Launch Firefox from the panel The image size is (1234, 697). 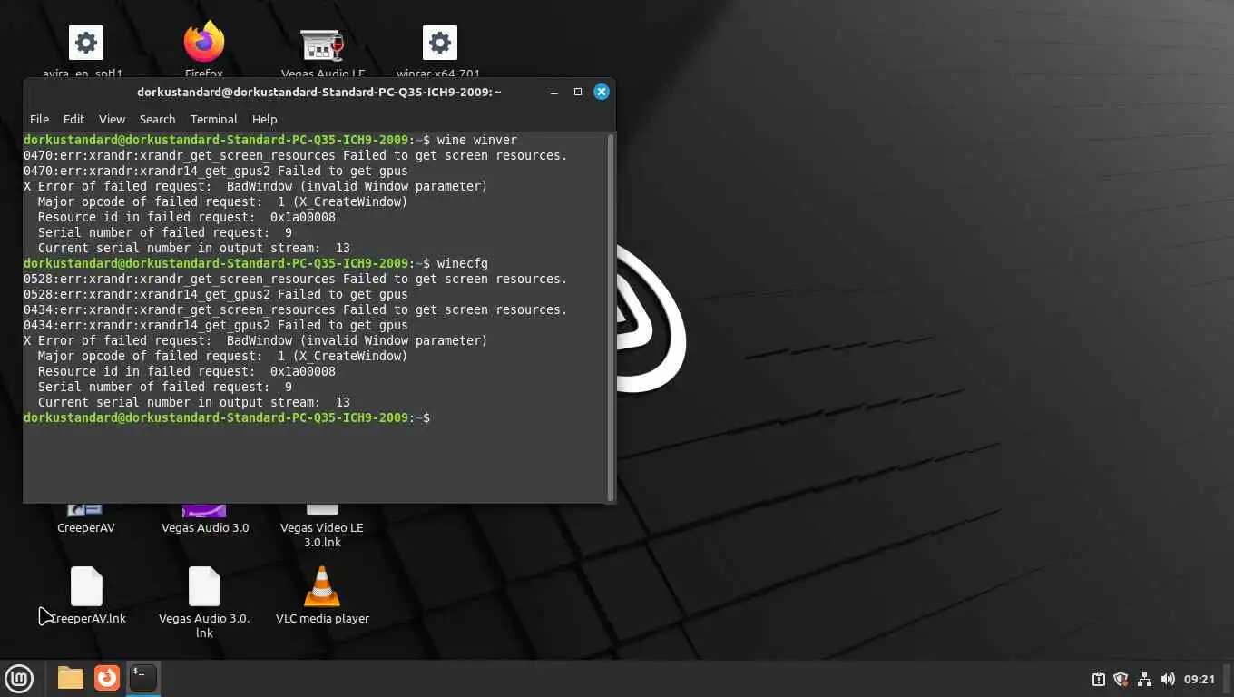pos(107,678)
